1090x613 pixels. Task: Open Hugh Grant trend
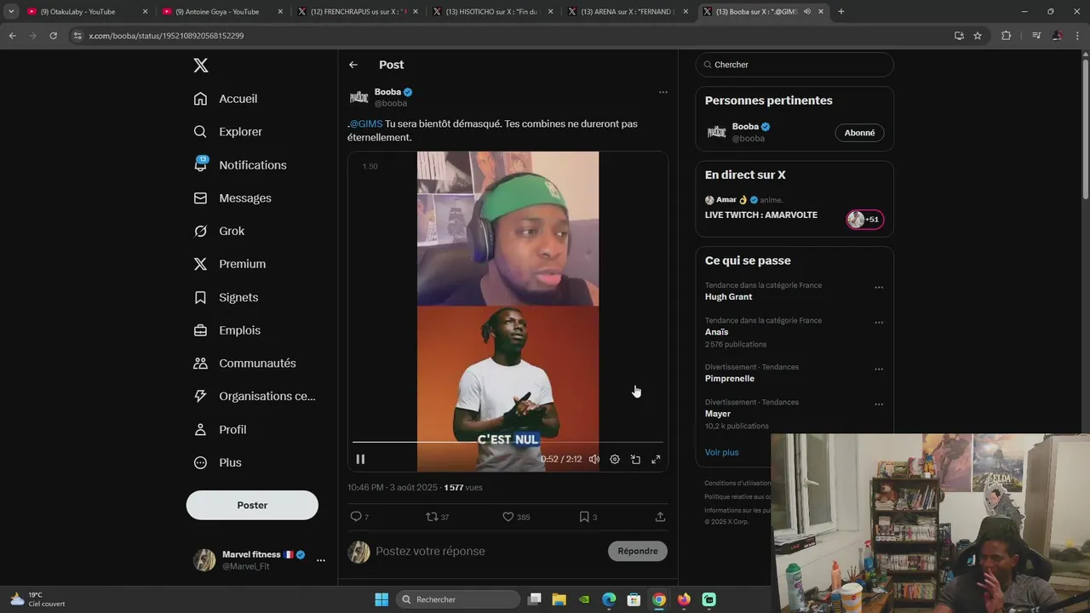tap(728, 297)
